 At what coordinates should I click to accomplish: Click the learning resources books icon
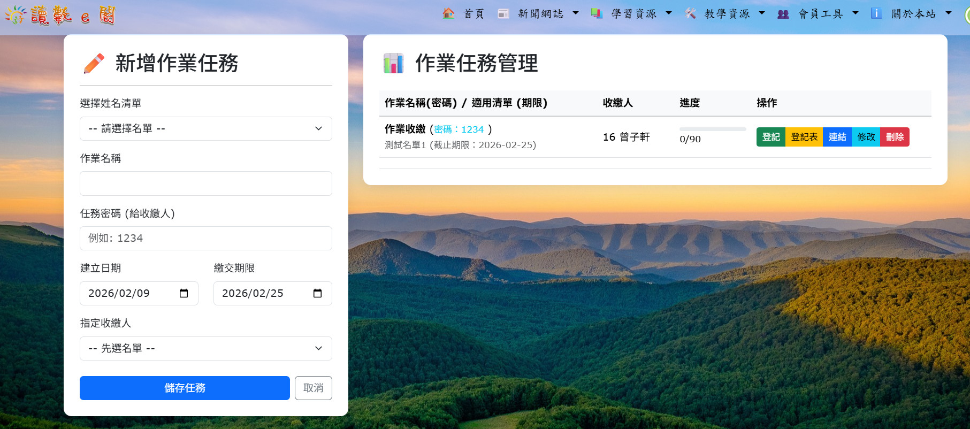[597, 13]
